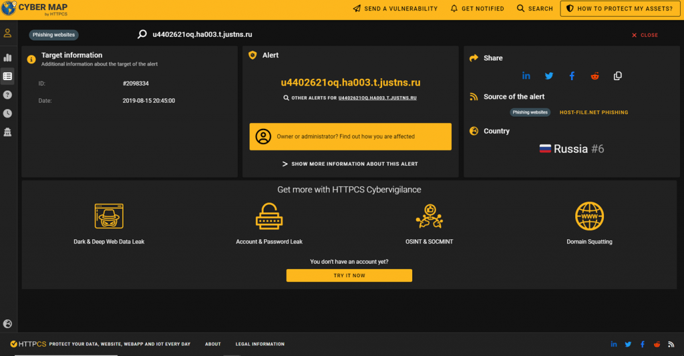This screenshot has width=684, height=356.
Task: Click HTTPCS logo in footer
Action: click(x=28, y=344)
